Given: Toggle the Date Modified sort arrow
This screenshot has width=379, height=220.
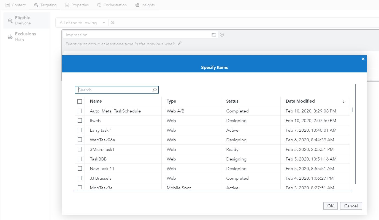Looking at the screenshot, I should click(343, 101).
